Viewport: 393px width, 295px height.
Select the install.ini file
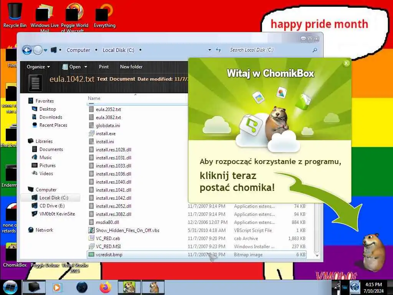point(105,141)
